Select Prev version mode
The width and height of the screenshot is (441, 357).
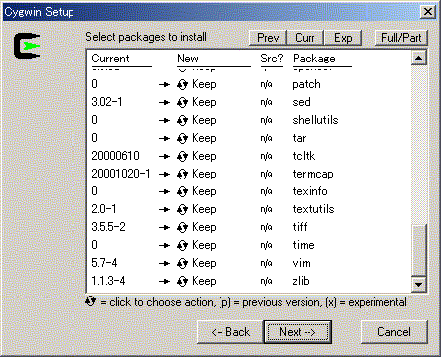(x=268, y=38)
